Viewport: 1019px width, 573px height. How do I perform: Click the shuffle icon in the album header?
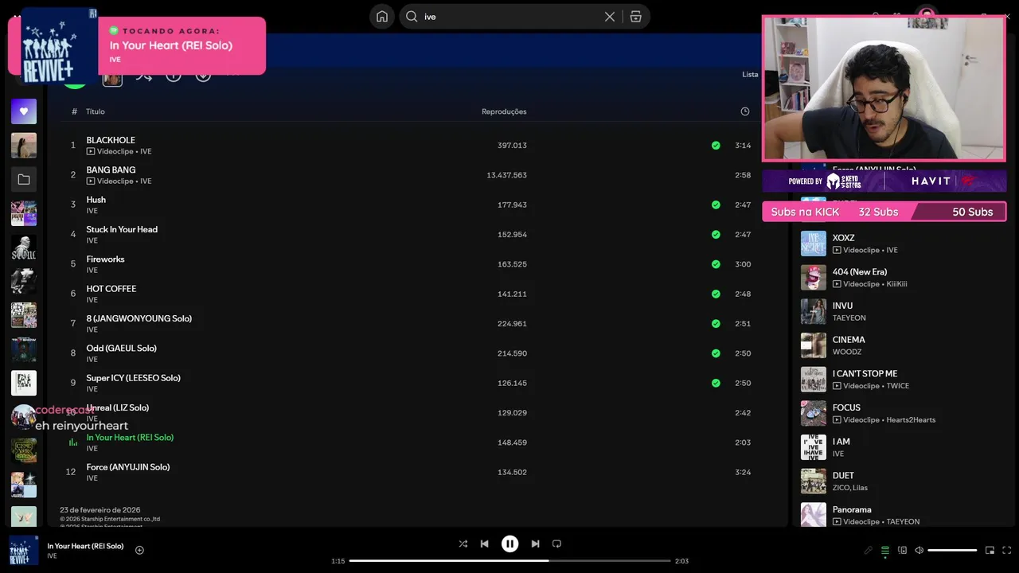click(x=143, y=76)
